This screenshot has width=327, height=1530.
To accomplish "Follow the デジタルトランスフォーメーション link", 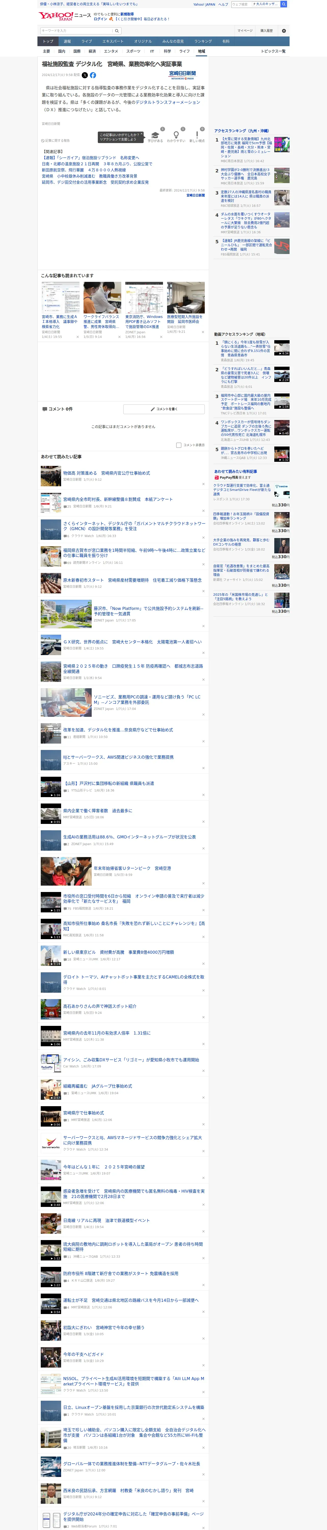I will 168,102.
